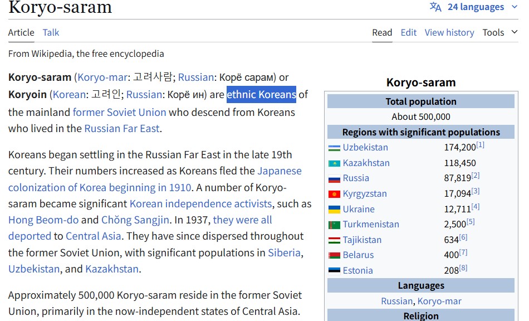Image resolution: width=529 pixels, height=321 pixels.
Task: Click the Ukraine flag icon
Action: tap(334, 210)
